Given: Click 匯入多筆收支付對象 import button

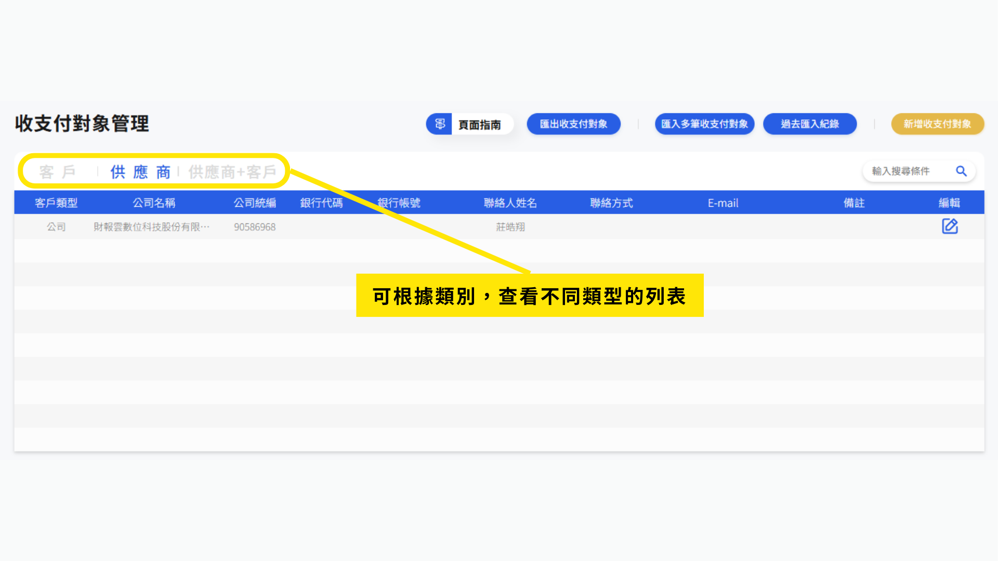Looking at the screenshot, I should point(704,124).
